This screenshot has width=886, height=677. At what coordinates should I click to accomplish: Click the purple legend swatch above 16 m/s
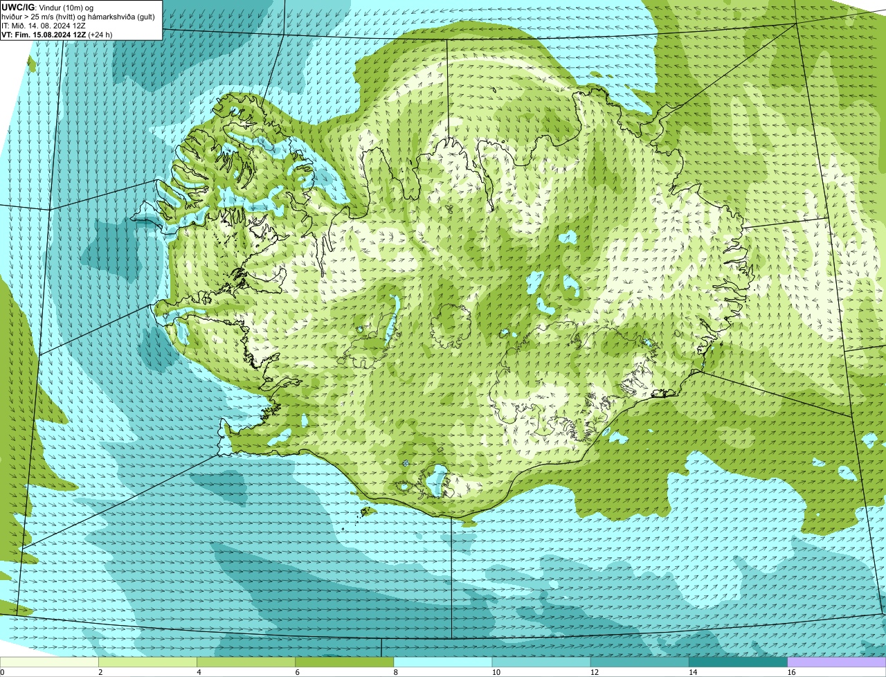837,662
